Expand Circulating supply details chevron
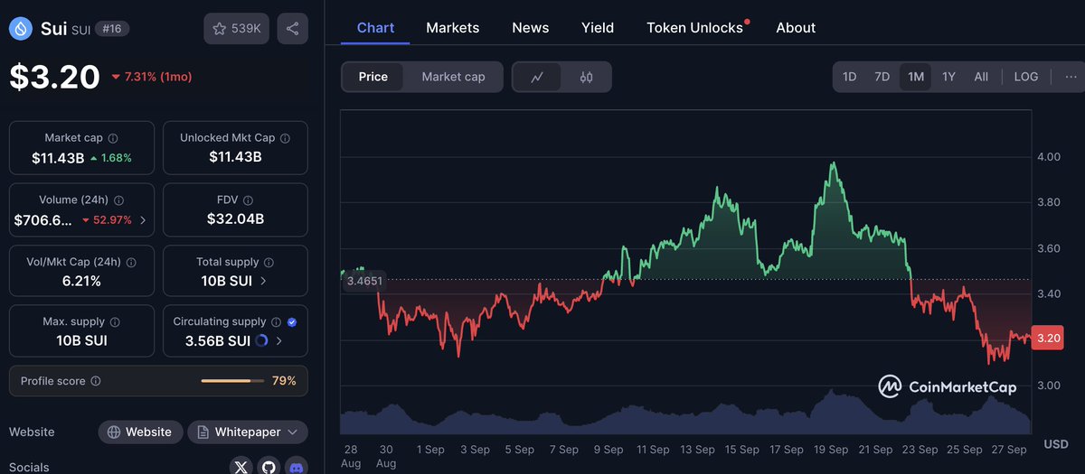Screen dimensions: 1085x474 click(x=278, y=341)
